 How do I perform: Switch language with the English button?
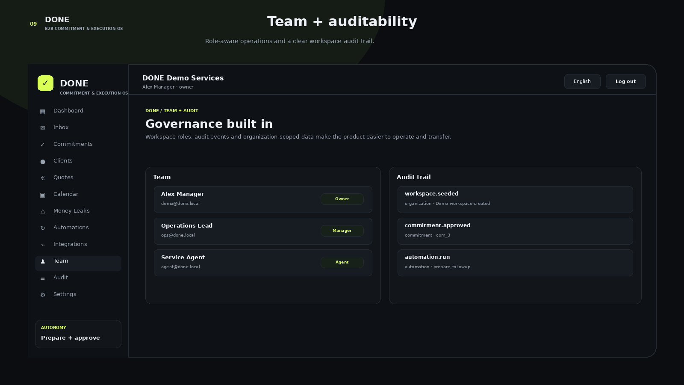(x=582, y=81)
